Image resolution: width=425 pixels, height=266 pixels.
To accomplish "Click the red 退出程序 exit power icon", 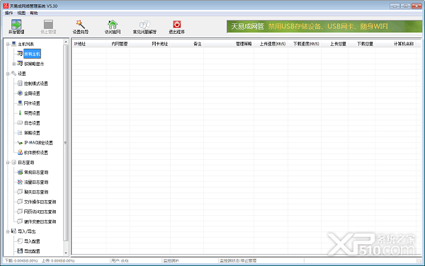I will (176, 24).
